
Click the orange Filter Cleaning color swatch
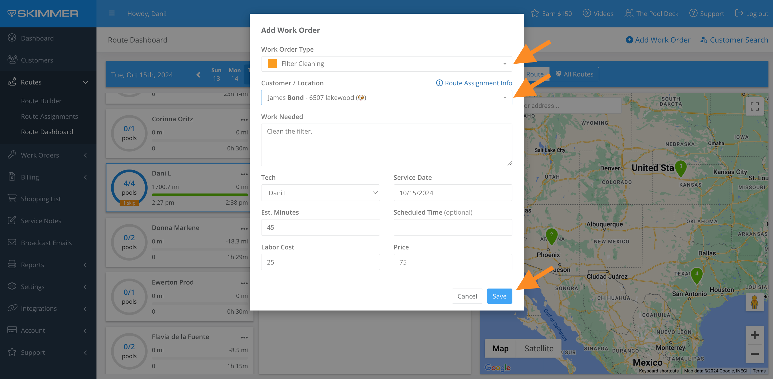272,64
